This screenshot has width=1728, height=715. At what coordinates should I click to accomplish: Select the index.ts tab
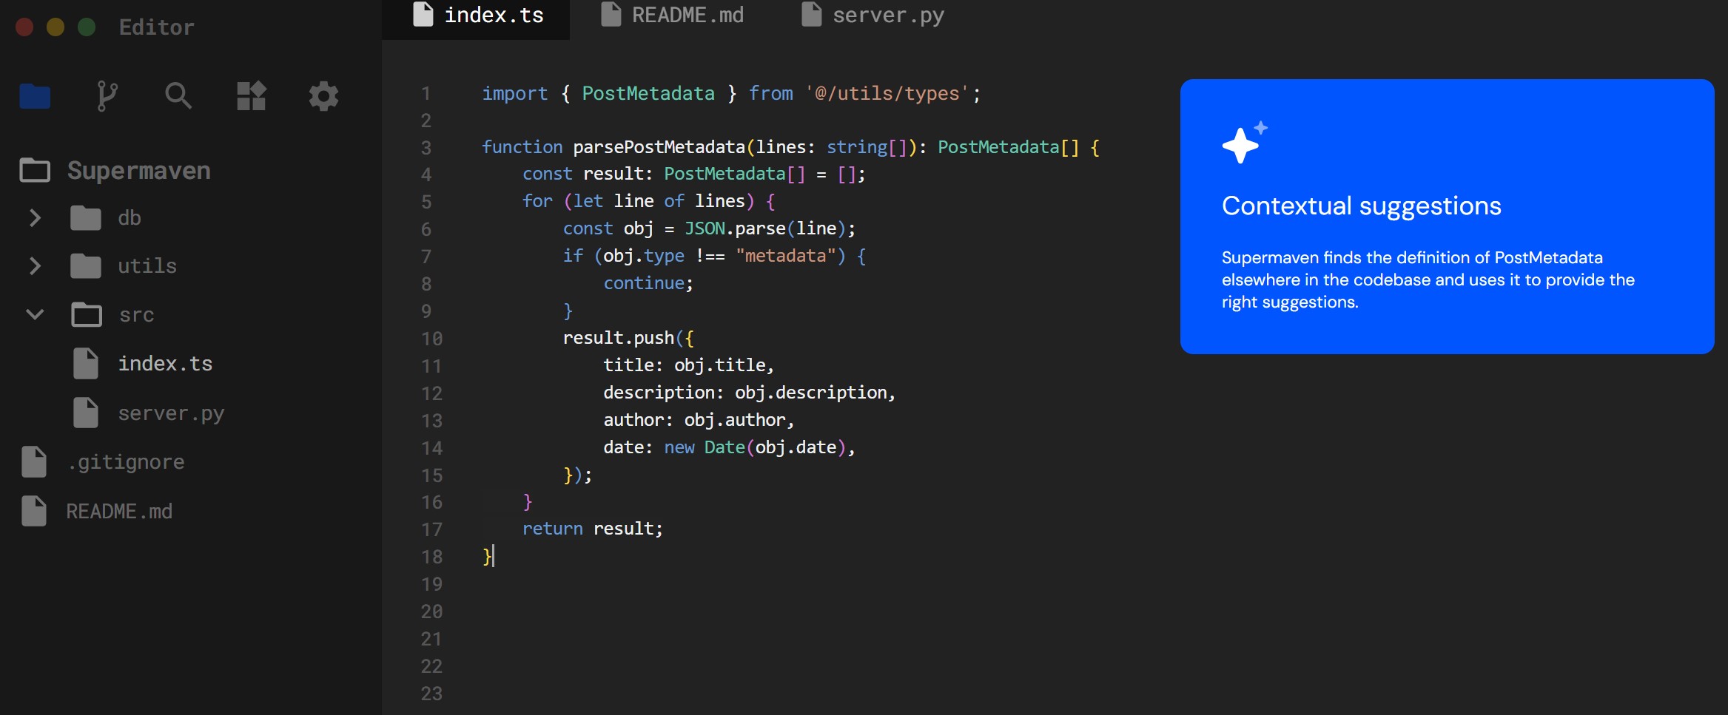coord(478,16)
